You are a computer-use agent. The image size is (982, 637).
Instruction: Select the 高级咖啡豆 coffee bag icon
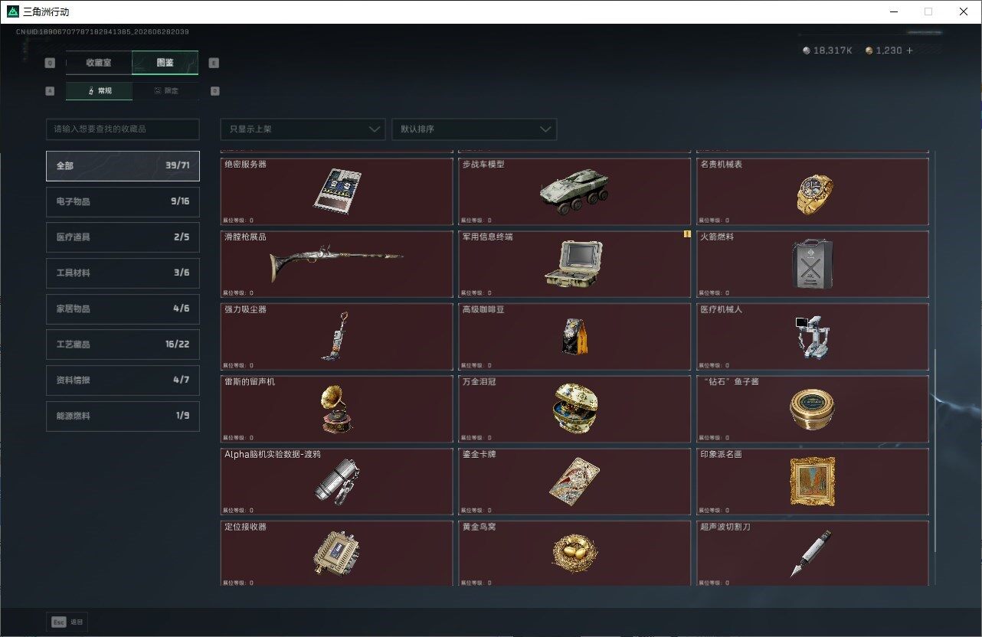click(x=574, y=337)
